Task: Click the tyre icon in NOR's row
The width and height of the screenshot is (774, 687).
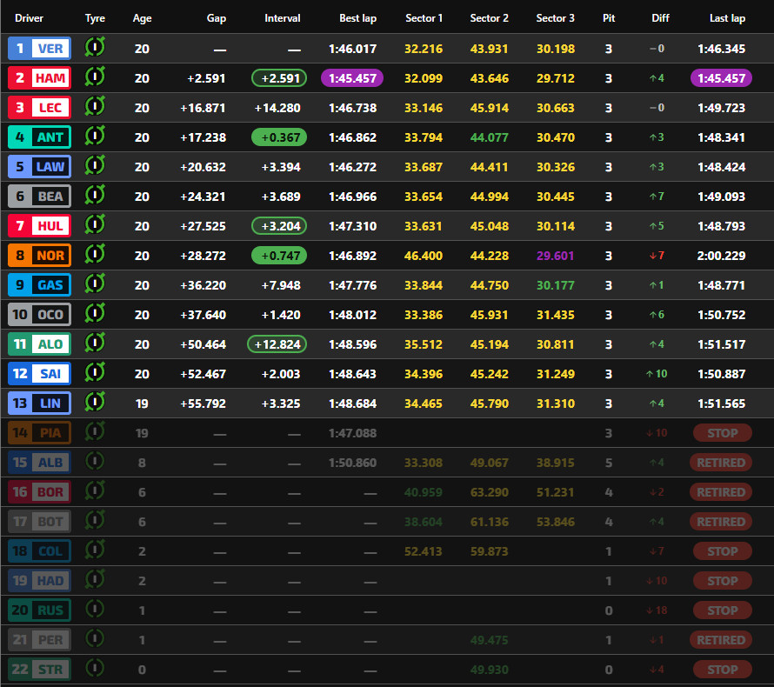Action: [x=95, y=255]
